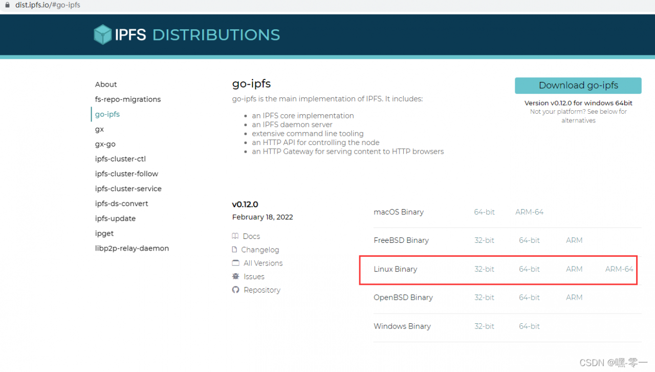Select libp2p-relay-daemon sidebar entry
The width and height of the screenshot is (655, 372).
(x=132, y=248)
